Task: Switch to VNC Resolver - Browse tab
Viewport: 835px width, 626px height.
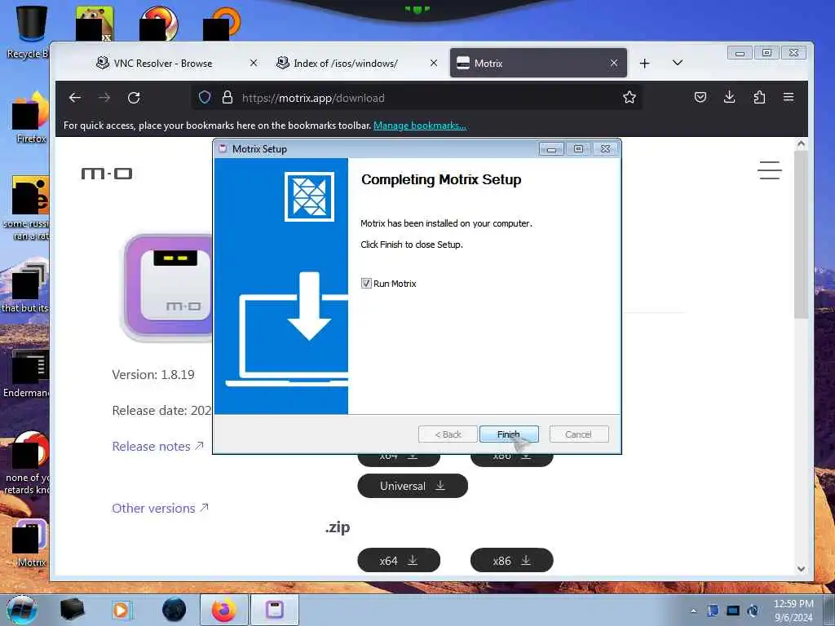Action: [x=162, y=64]
